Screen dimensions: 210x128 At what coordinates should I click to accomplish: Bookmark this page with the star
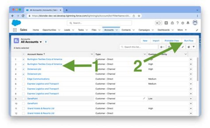pyautogui.click(x=139, y=16)
